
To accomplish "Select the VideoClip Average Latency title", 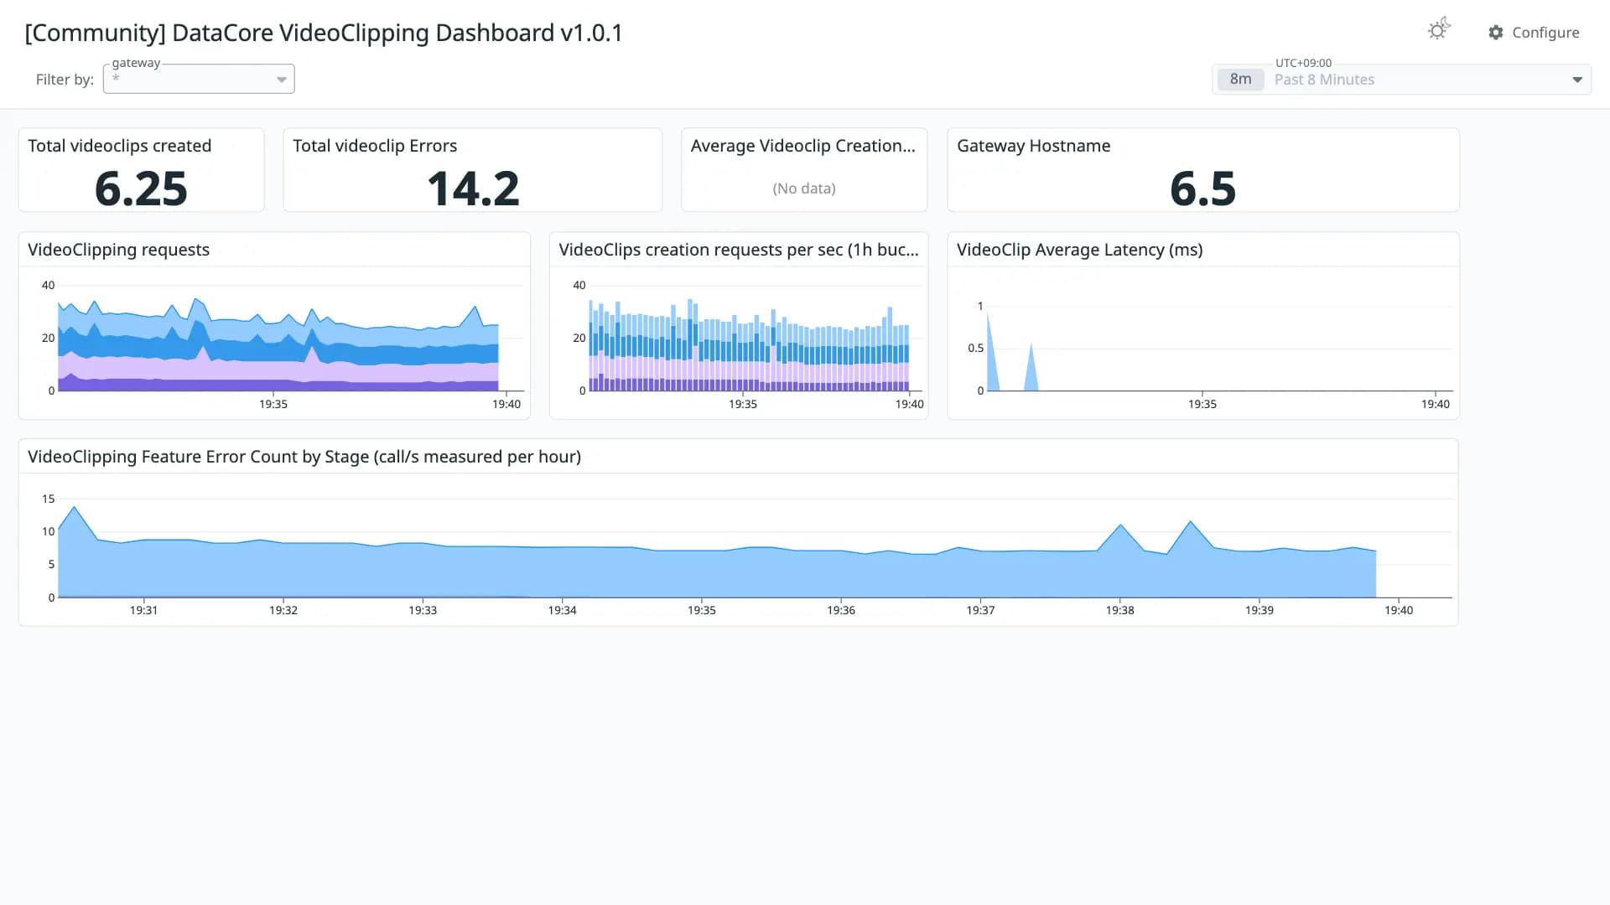I will 1079,250.
